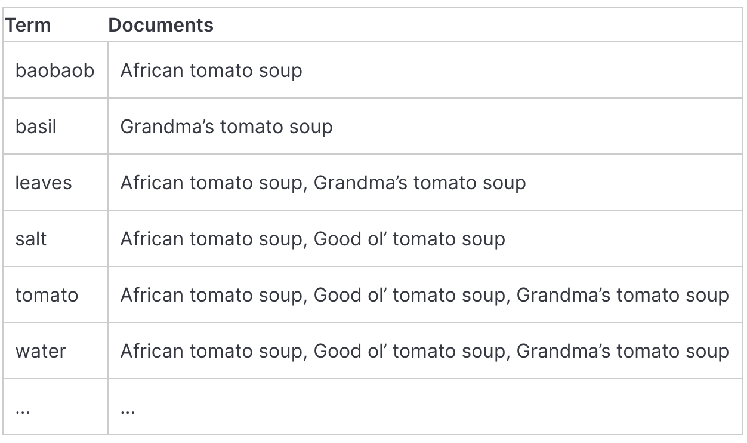747x443 pixels.
Task: Click African tomato soup in leaves row
Action: click(x=211, y=183)
